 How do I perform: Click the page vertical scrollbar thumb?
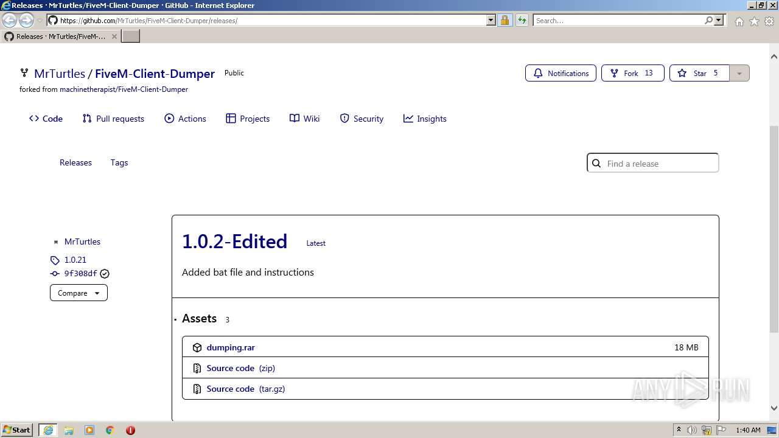click(774, 229)
